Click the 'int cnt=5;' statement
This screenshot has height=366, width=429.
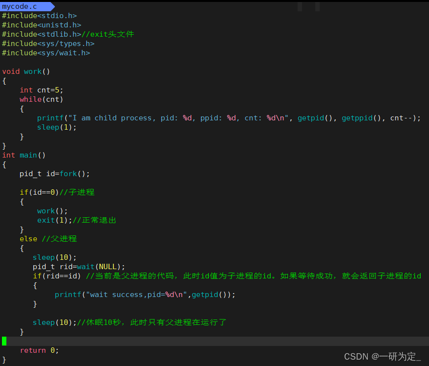[x=41, y=90]
